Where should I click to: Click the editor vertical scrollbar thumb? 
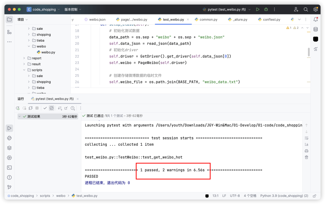click(309, 52)
